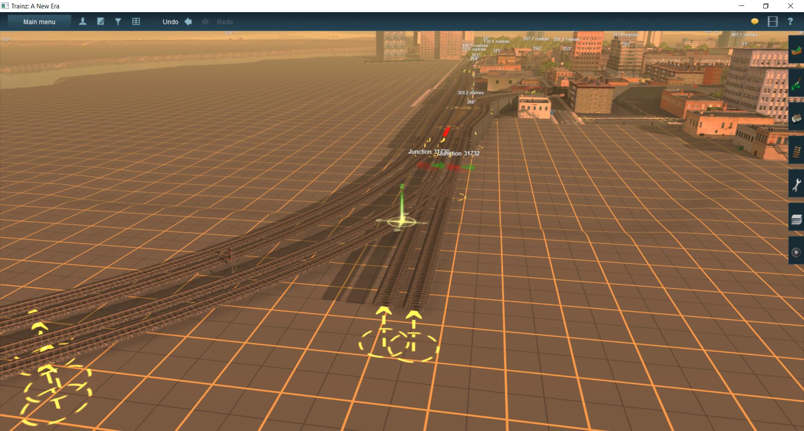Click the green-arrow 3D cursor marker
The width and height of the screenshot is (804, 431).
pyautogui.click(x=402, y=221)
